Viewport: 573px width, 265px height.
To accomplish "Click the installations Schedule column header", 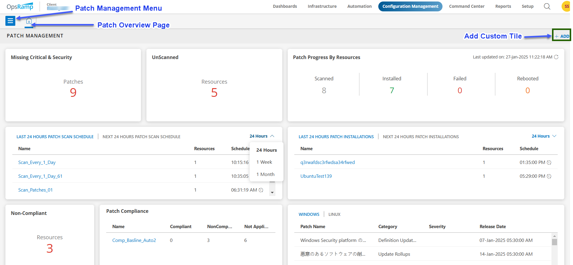I will [529, 149].
